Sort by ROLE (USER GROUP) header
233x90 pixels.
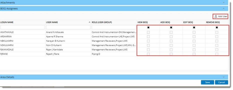click(x=102, y=22)
